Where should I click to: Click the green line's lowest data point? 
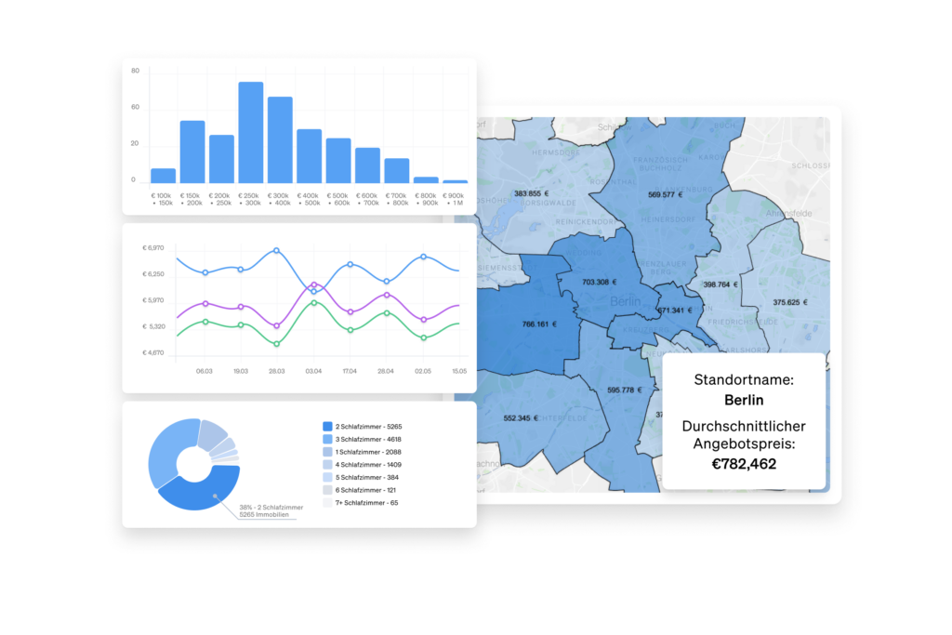coord(276,344)
